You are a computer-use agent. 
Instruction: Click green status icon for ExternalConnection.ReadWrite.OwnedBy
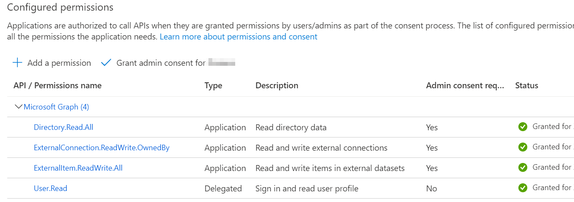[523, 147]
